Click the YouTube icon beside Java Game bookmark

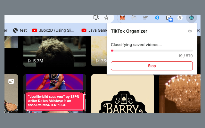pos(84,30)
